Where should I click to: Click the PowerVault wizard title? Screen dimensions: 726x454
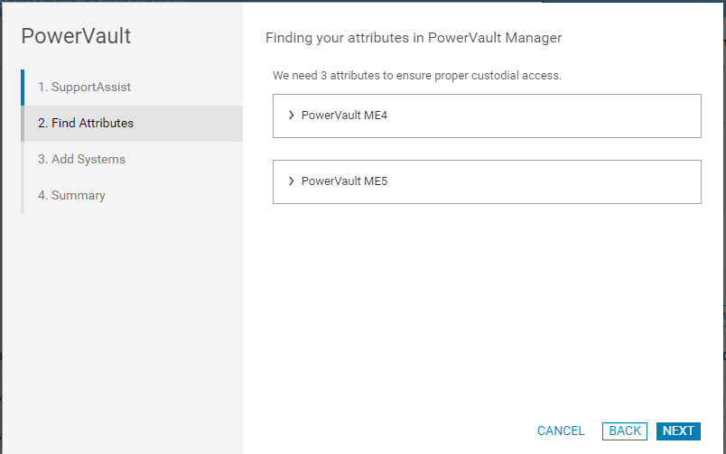point(76,36)
